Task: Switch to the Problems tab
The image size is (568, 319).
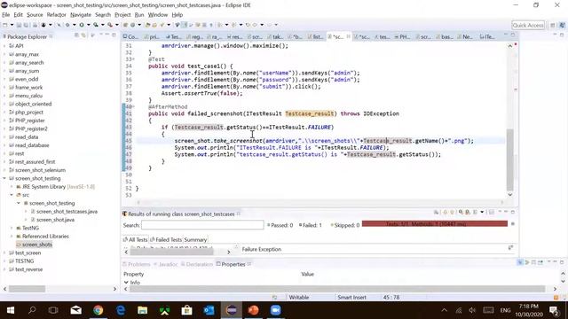Action: 137,264
